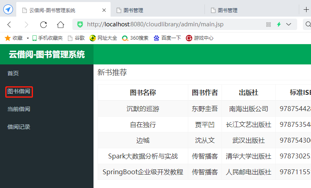311x188 pixels.
Task: Click the author cell 贾平凹
Action: [x=205, y=124]
